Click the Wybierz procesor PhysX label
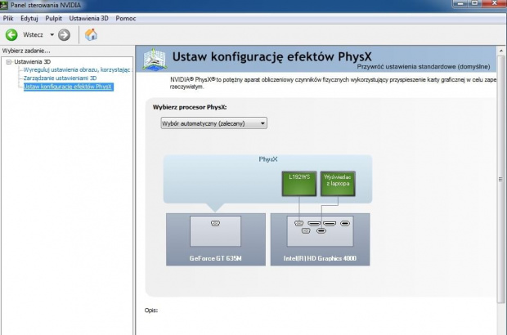 click(x=190, y=107)
